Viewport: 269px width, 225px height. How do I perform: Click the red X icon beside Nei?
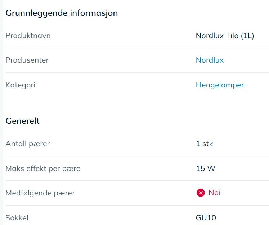[201, 193]
